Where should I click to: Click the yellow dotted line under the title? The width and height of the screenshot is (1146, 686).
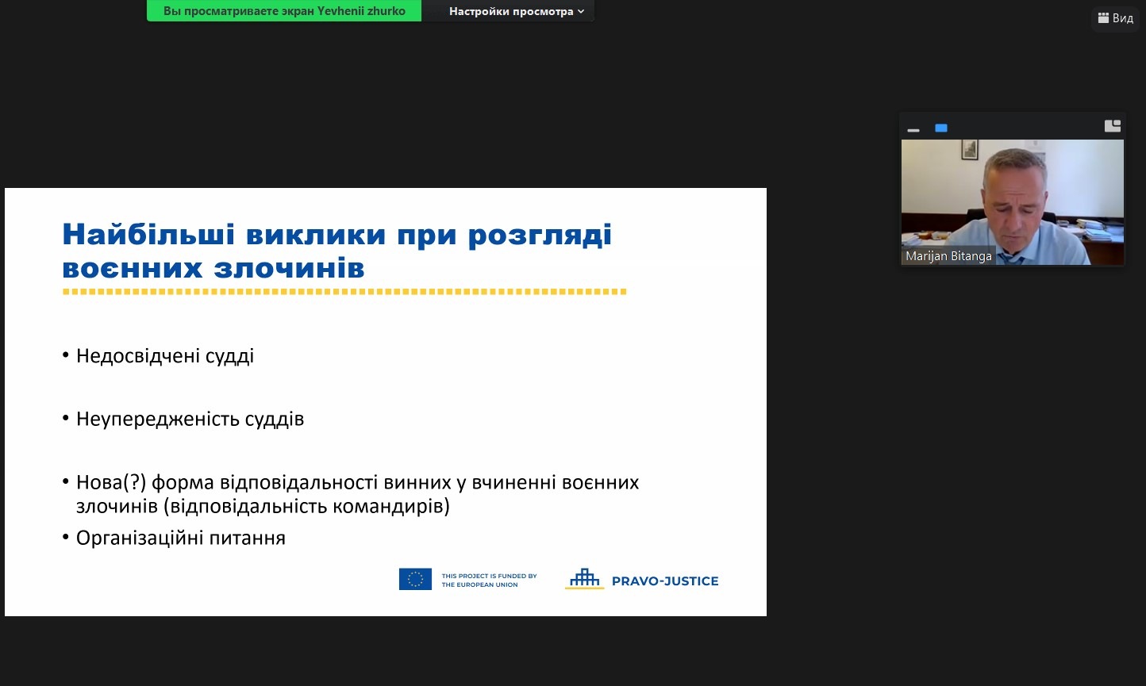pos(344,293)
